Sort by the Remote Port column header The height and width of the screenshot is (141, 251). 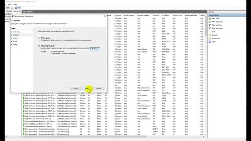pyautogui.click(x=177, y=15)
